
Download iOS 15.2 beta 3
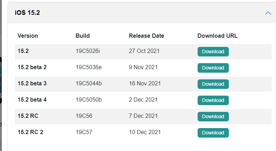[x=213, y=84]
